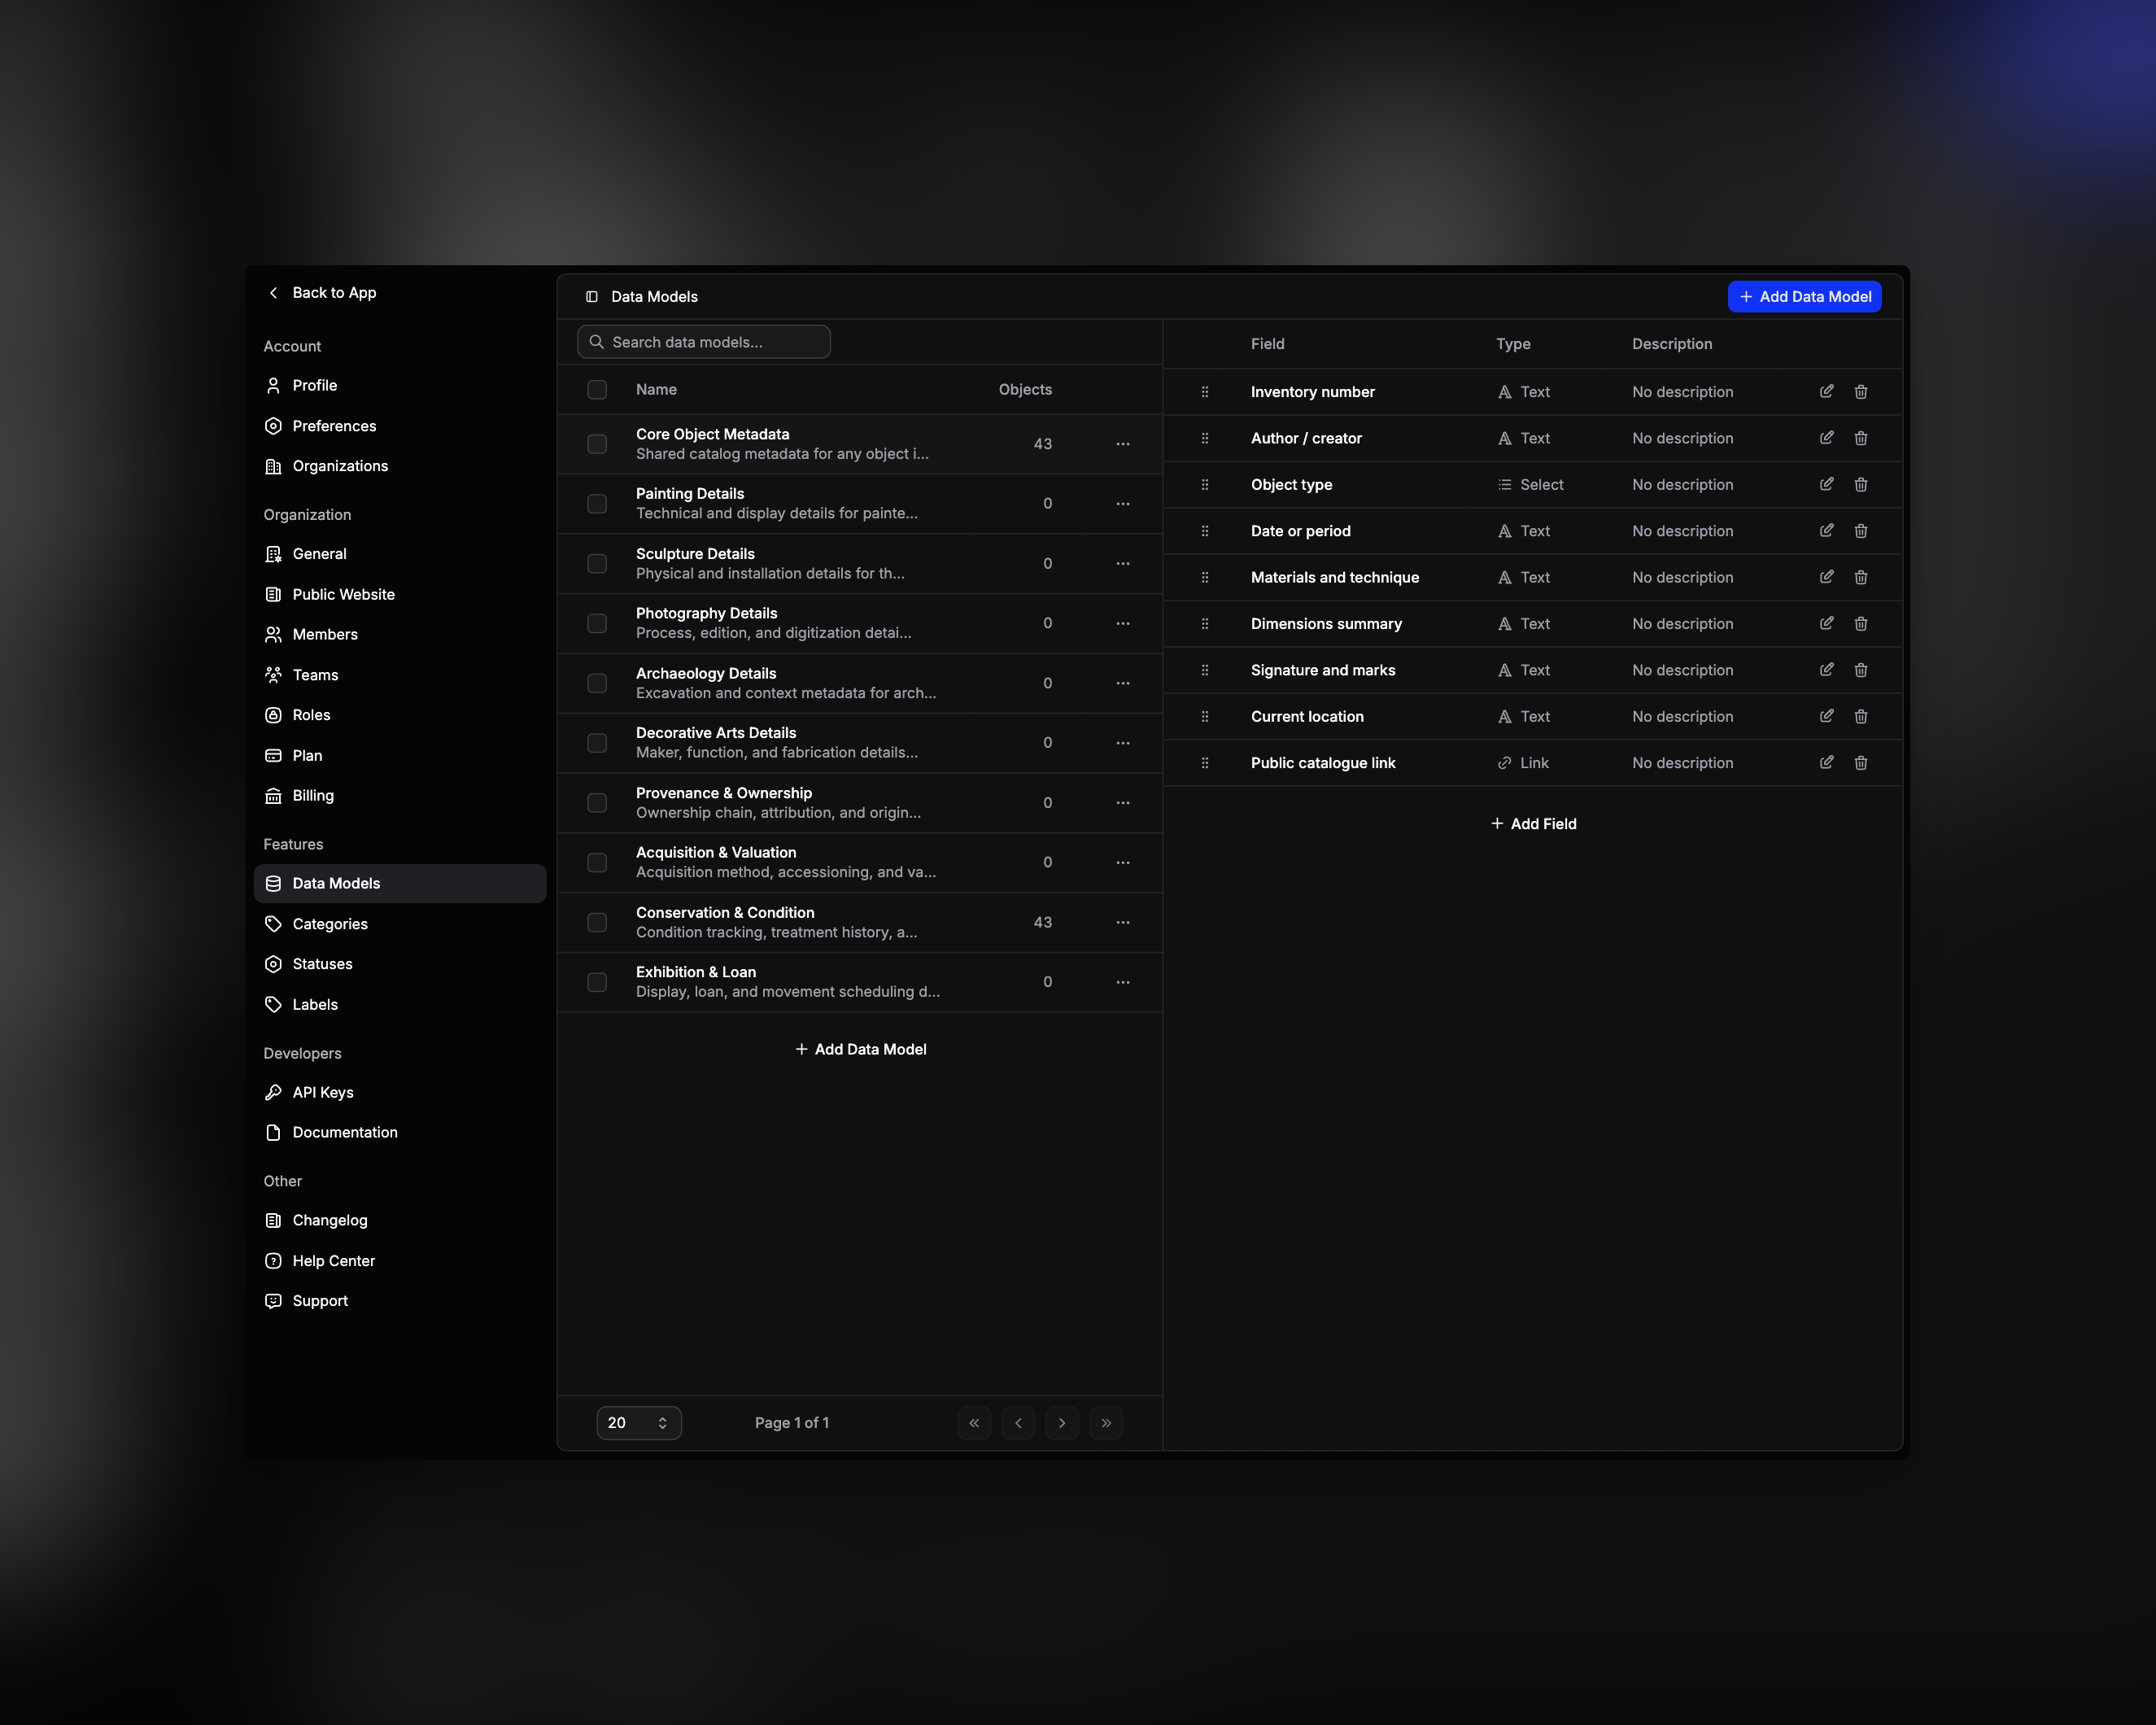Delete the Date or period field
This screenshot has width=2156, height=1725.
[x=1860, y=531]
